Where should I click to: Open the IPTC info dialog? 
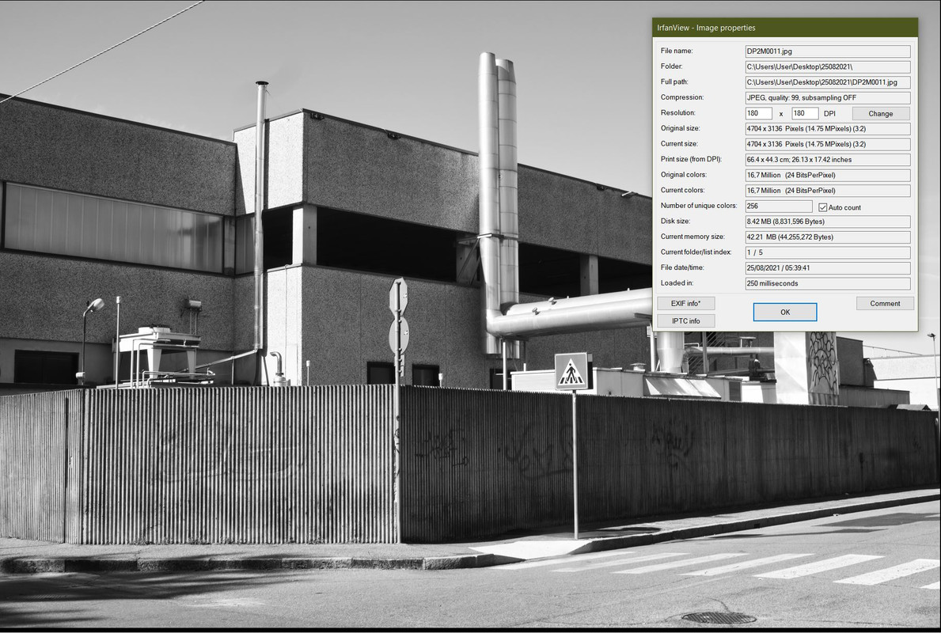(686, 321)
